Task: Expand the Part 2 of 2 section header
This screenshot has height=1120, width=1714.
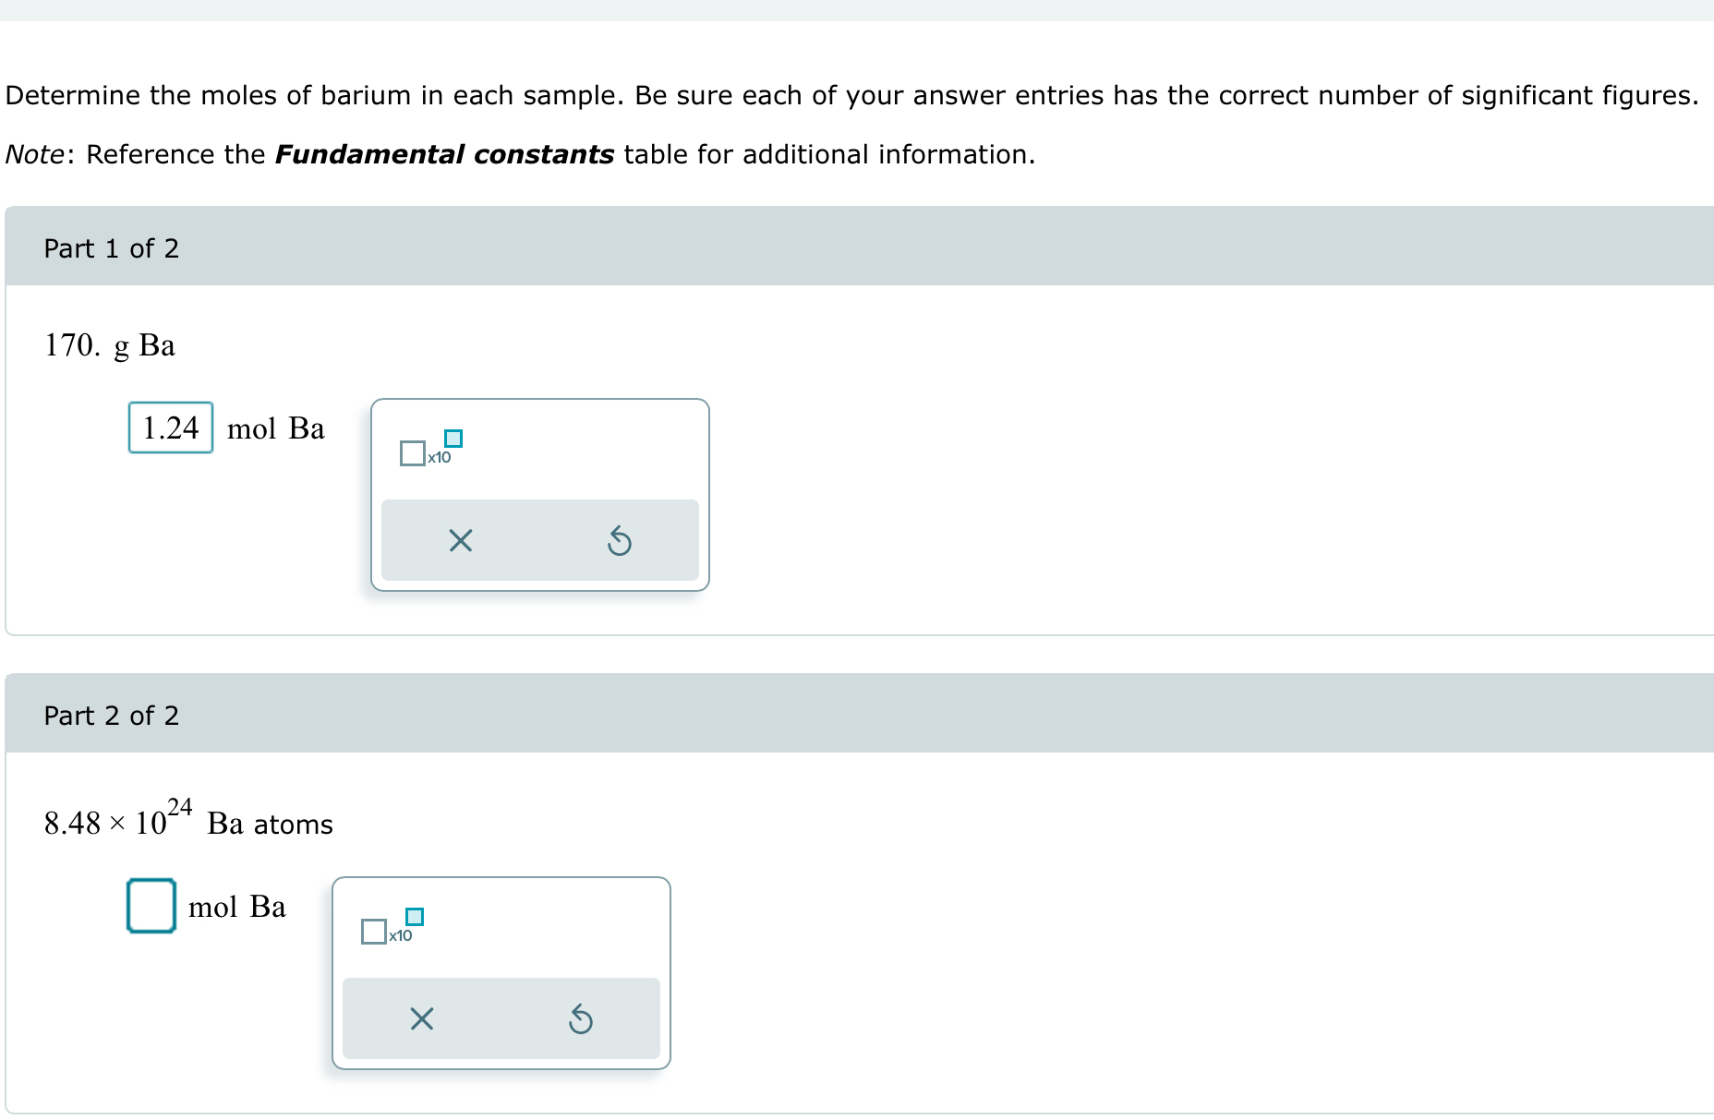Action: 111,716
